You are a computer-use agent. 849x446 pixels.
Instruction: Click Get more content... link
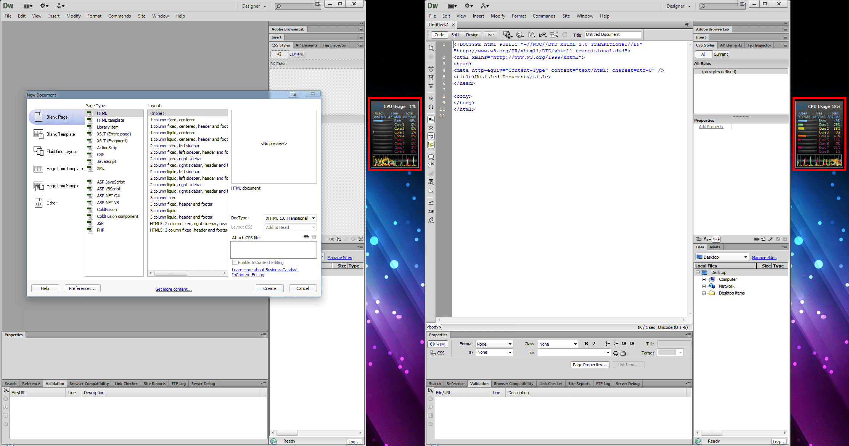click(x=174, y=289)
